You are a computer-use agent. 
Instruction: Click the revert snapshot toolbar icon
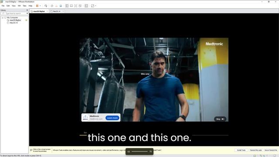point(56,6)
